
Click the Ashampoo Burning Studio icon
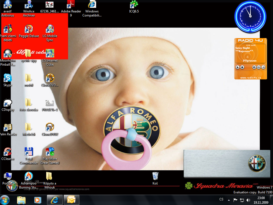(29, 176)
